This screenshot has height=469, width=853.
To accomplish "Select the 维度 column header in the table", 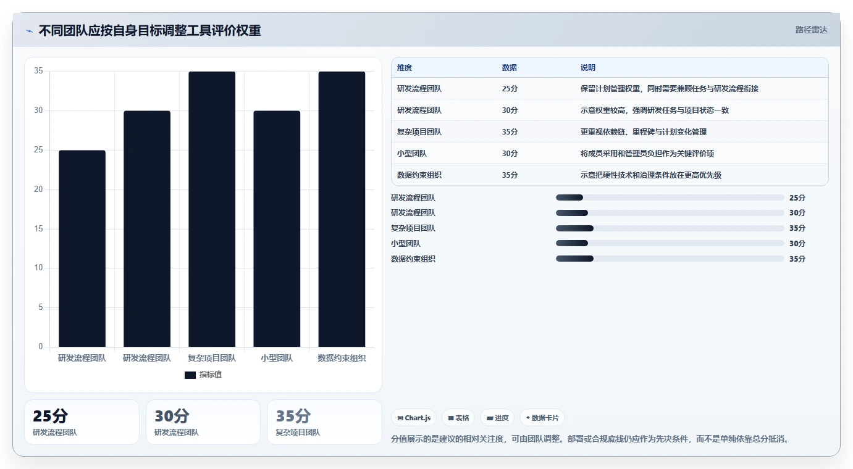I will (405, 68).
